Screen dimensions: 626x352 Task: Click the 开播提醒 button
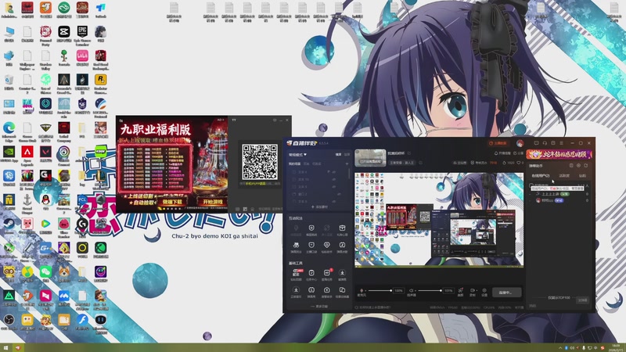(502, 153)
